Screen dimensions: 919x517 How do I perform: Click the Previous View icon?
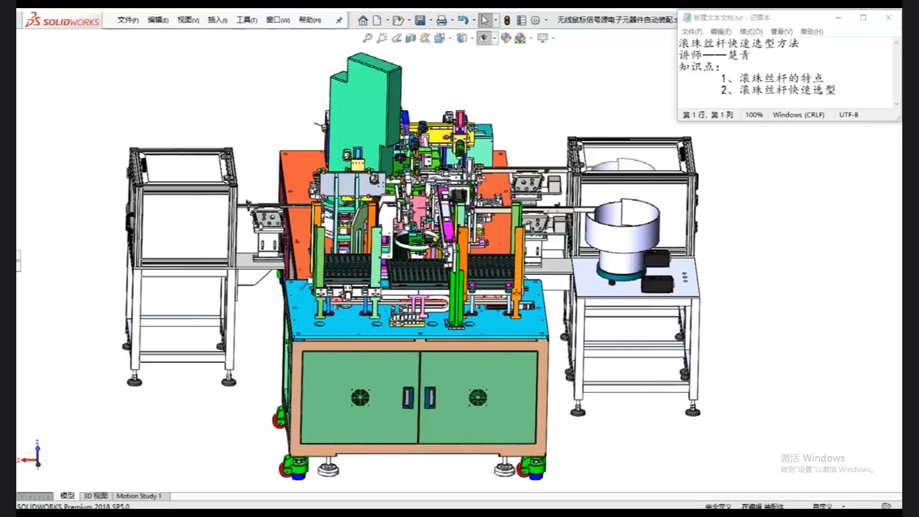tap(396, 38)
